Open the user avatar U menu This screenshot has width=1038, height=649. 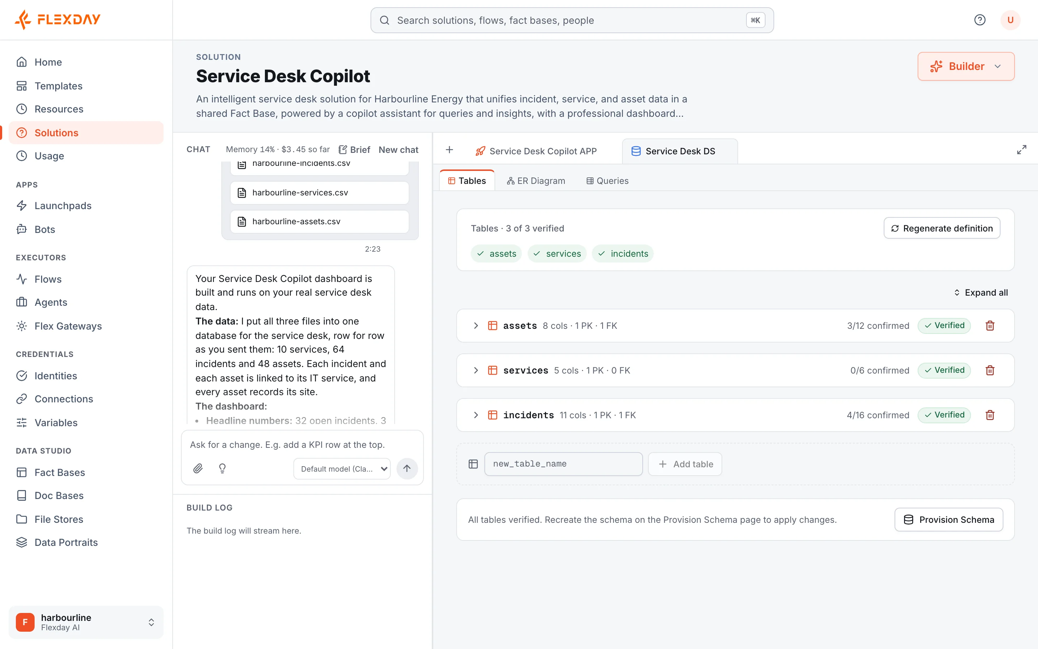coord(1010,20)
